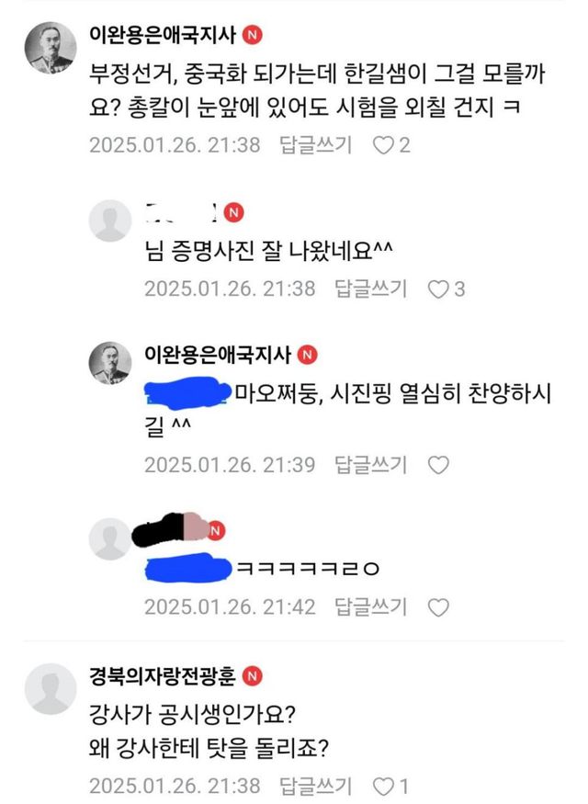This screenshot has width=588, height=804.
Task: Click 답글쓰기 under 마오쩌둥 reply
Action: click(370, 465)
